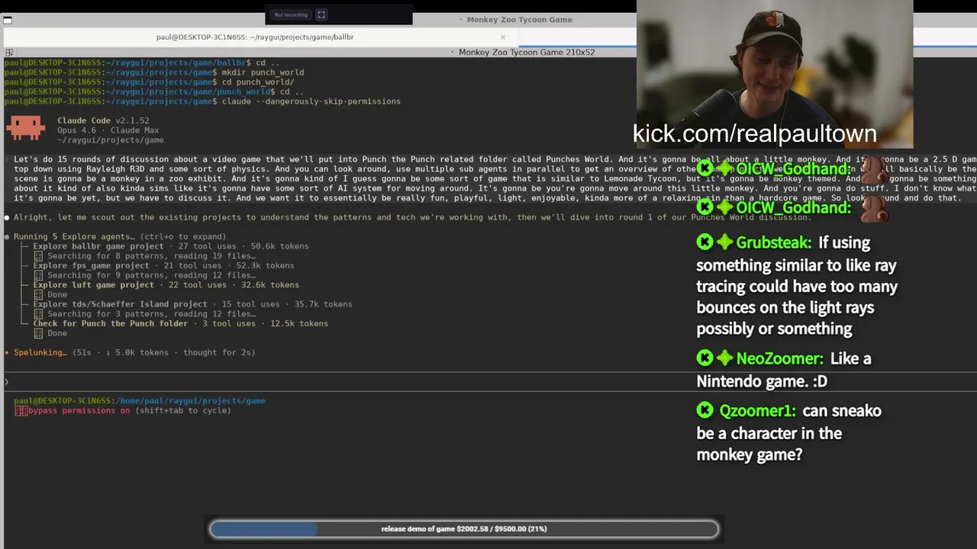Click the green diamond badge beside NeoZoomer
Screen dimensions: 977x549
click(724, 358)
